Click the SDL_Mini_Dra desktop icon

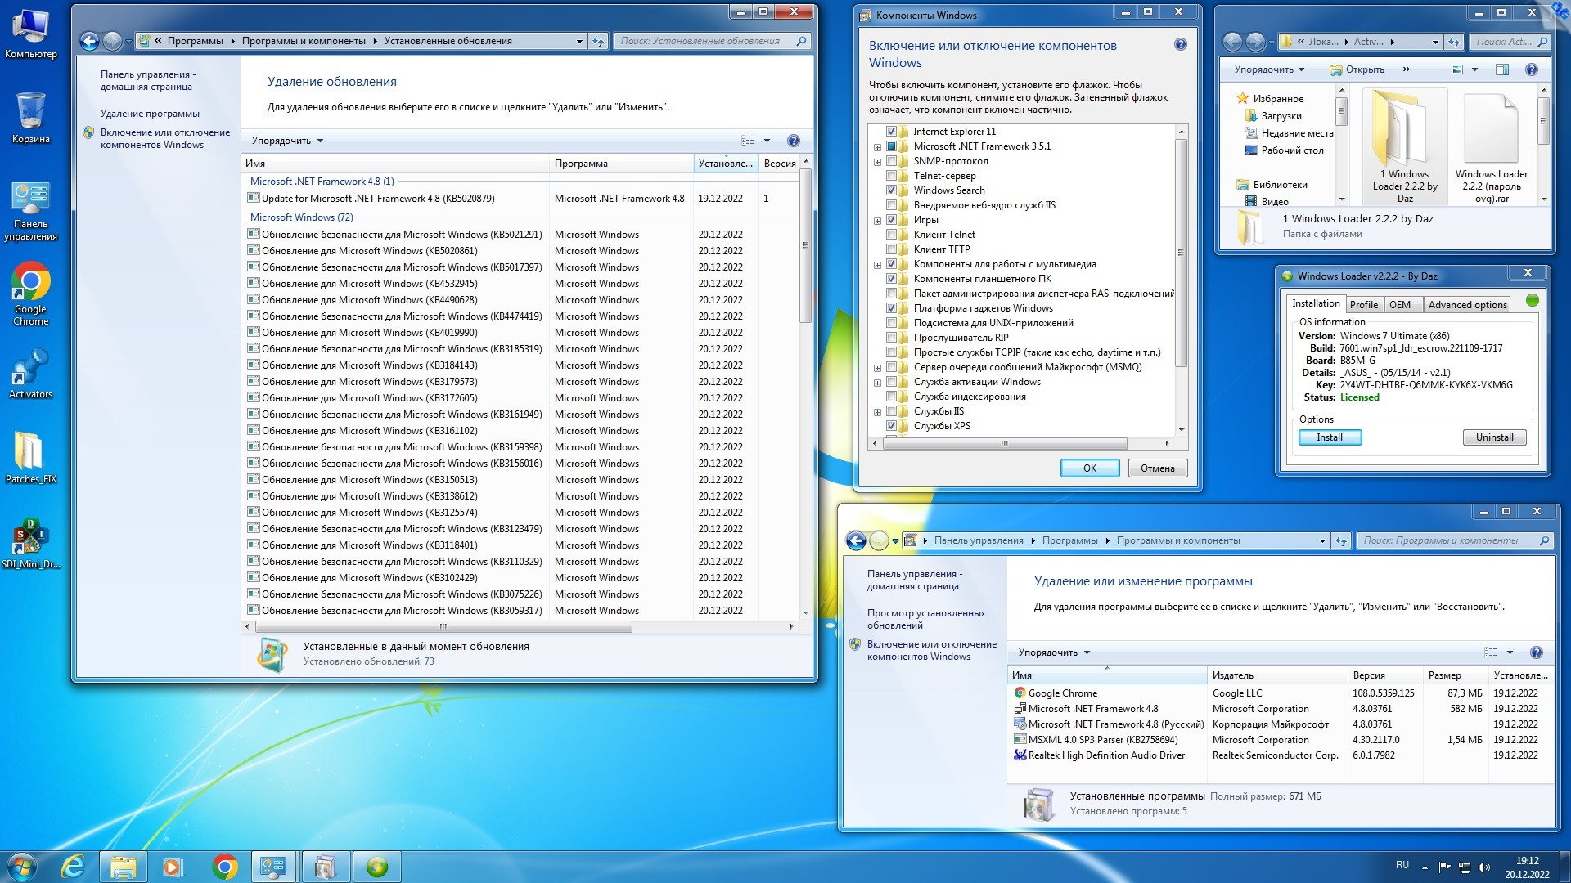pos(30,537)
